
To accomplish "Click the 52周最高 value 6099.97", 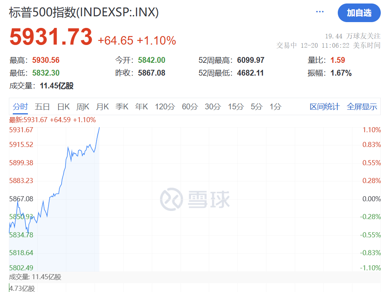I will [251, 60].
